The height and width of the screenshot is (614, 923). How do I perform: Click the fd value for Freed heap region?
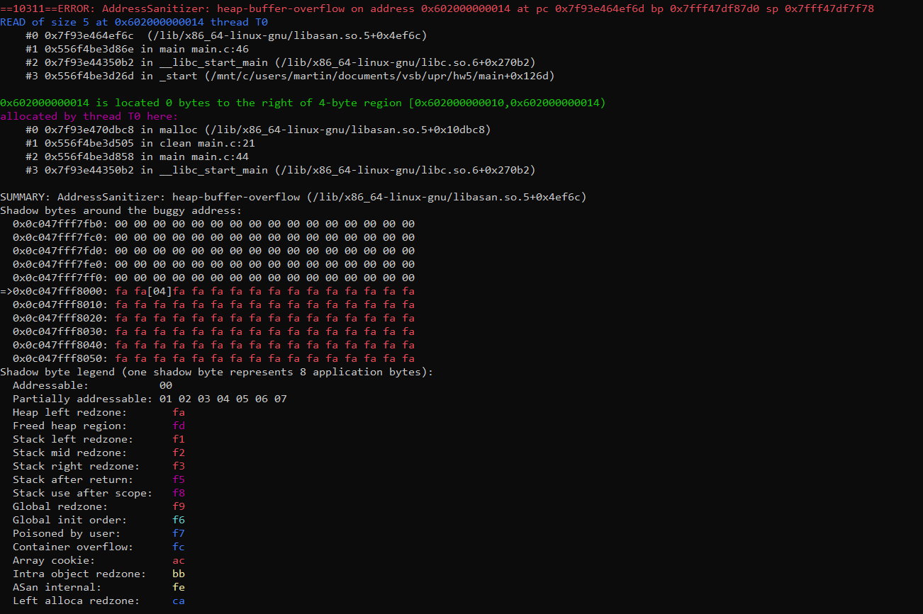pyautogui.click(x=179, y=426)
